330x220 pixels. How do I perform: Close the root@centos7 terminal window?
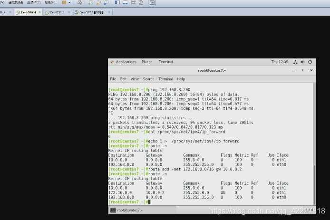(311, 70)
